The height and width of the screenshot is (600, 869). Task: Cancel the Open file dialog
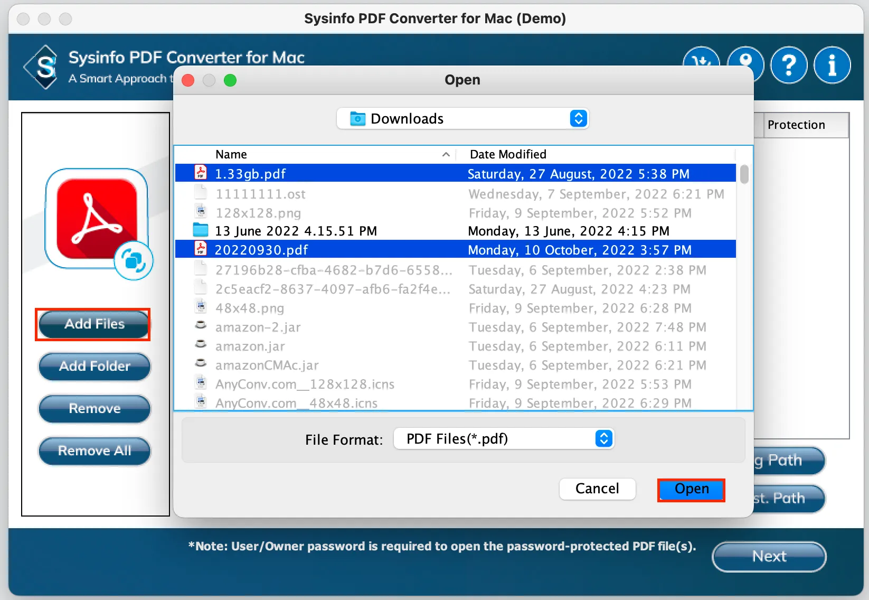point(597,489)
